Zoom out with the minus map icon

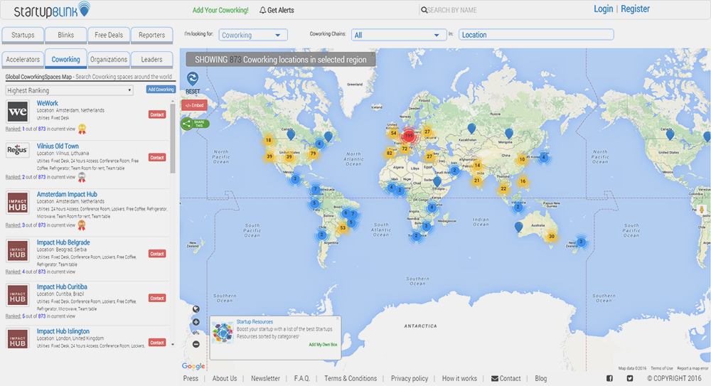point(196,344)
